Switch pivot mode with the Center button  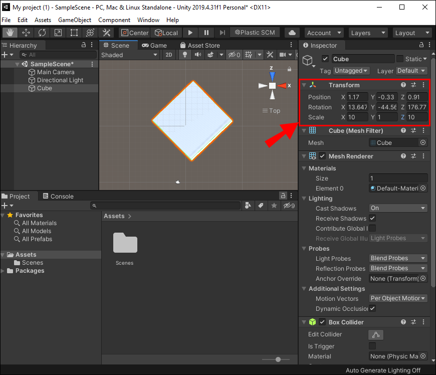[134, 32]
